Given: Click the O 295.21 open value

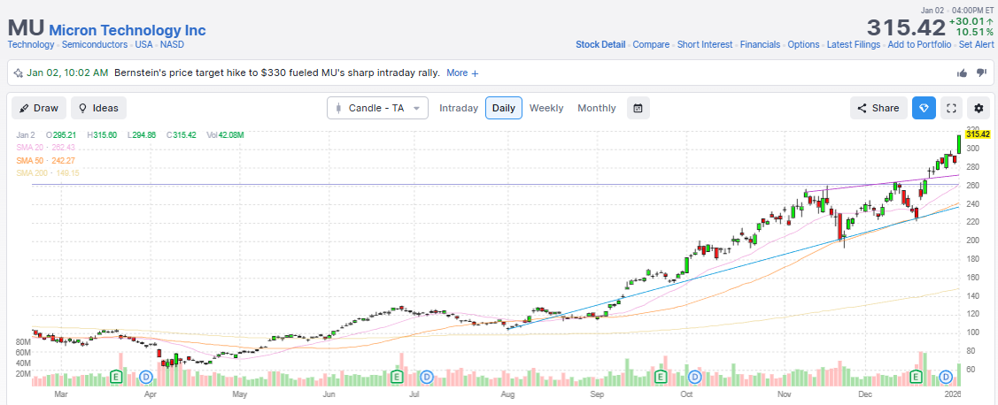Looking at the screenshot, I should click(62, 135).
